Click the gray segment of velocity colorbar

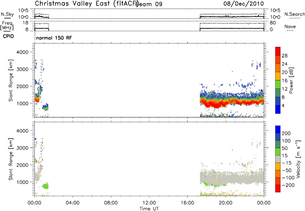(x=278, y=159)
